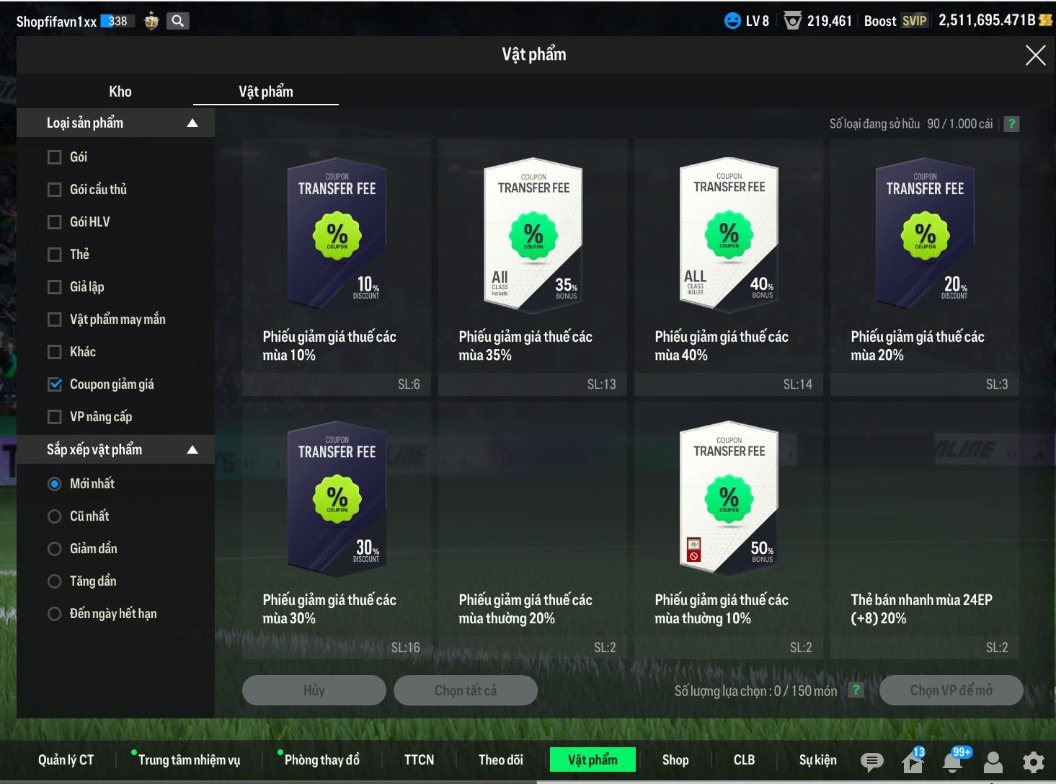The image size is (1056, 784).
Task: Click the 338 rating badge
Action: [x=117, y=21]
